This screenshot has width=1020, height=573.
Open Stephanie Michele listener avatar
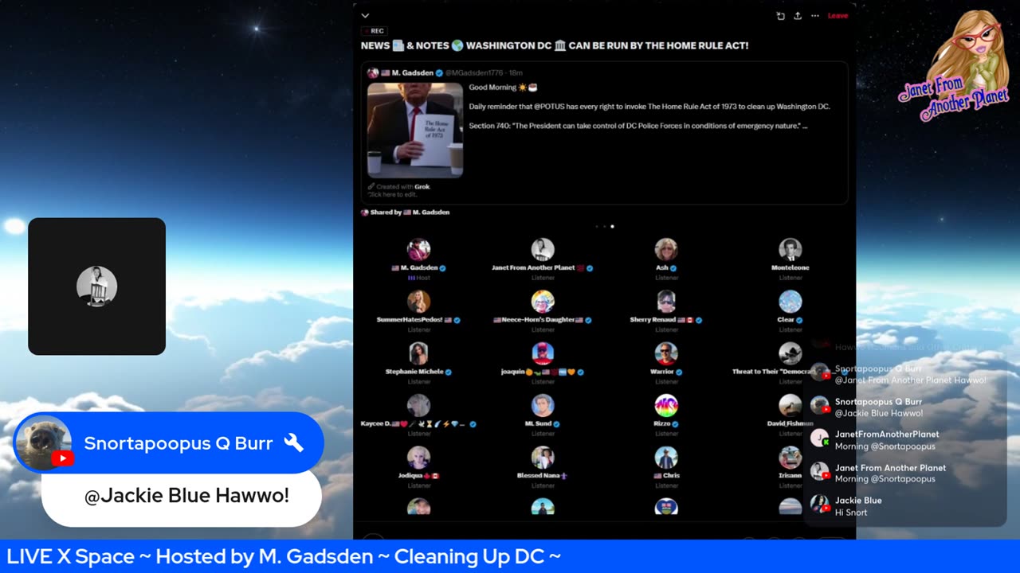click(x=418, y=353)
